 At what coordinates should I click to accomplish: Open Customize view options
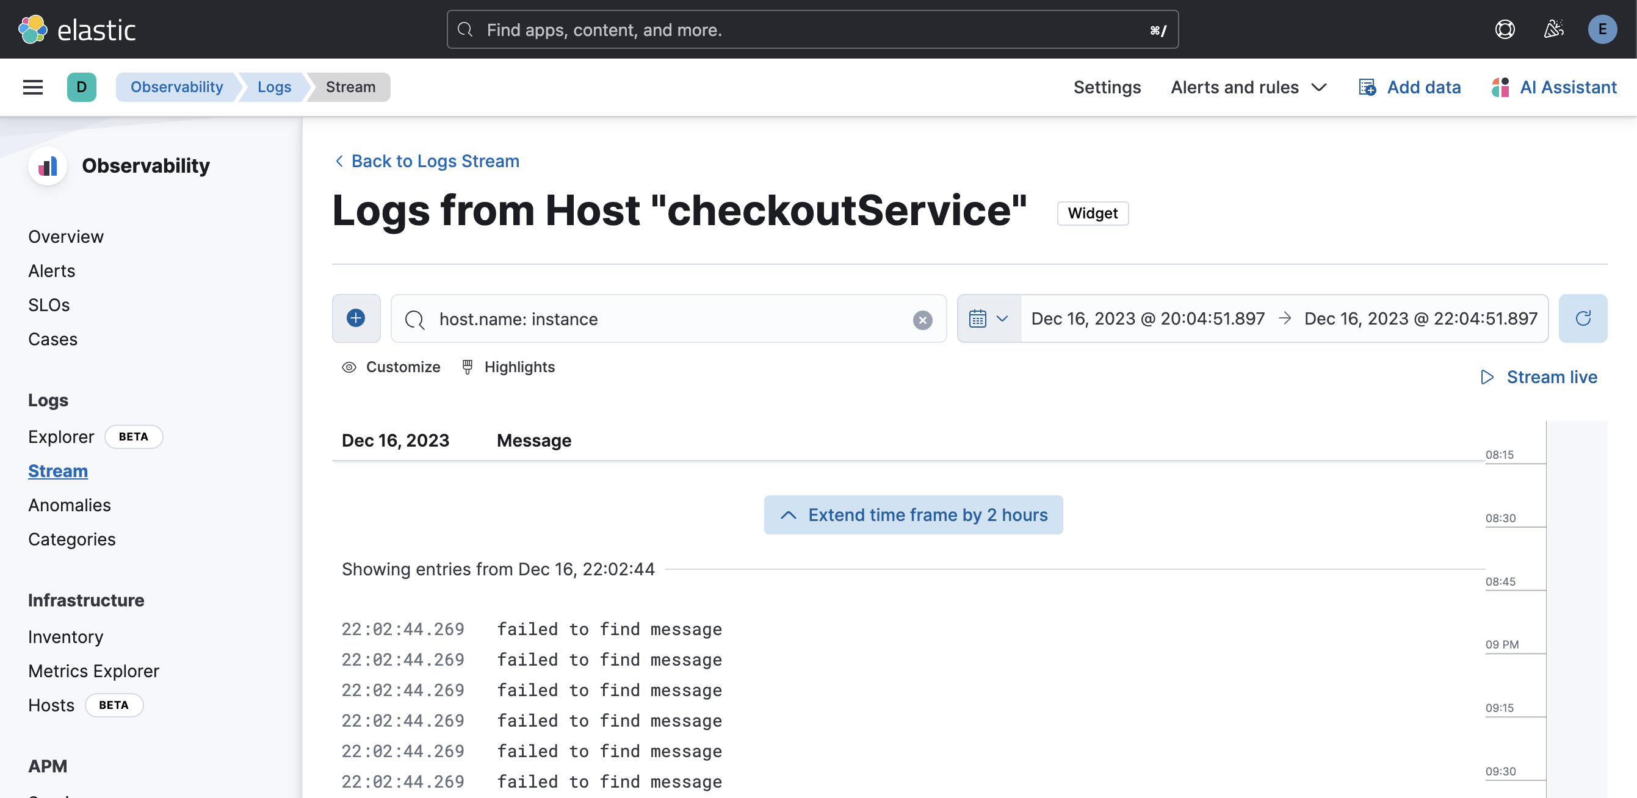(x=391, y=367)
